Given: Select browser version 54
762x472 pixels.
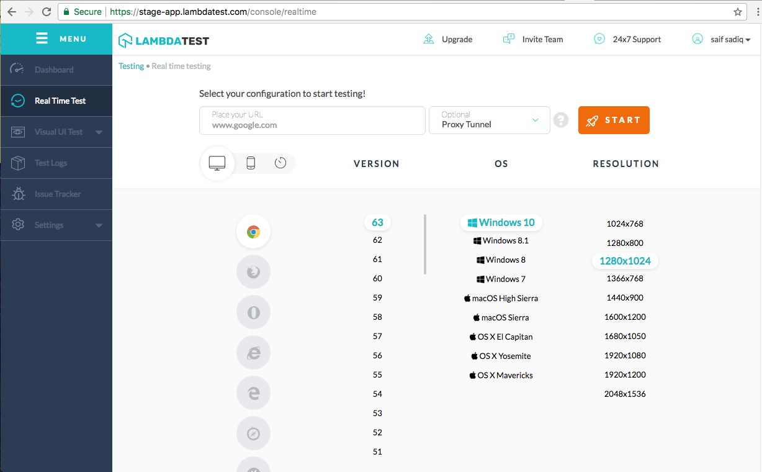Looking at the screenshot, I should click(x=377, y=394).
